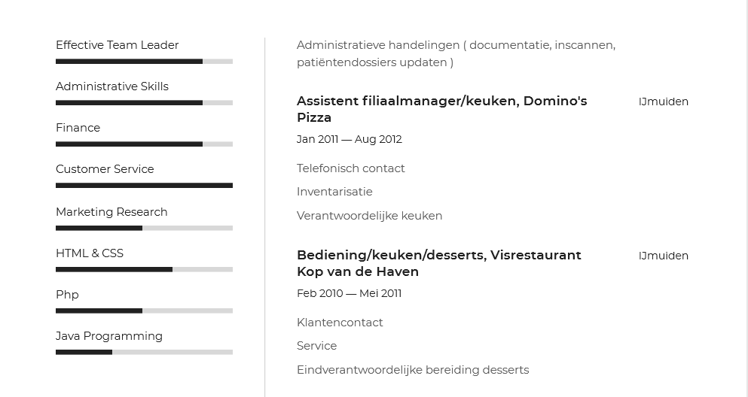Viewport: 748px width, 397px height.
Task: Click the Bediening/keuken/desserts Visrestaurant heading
Action: click(x=438, y=263)
